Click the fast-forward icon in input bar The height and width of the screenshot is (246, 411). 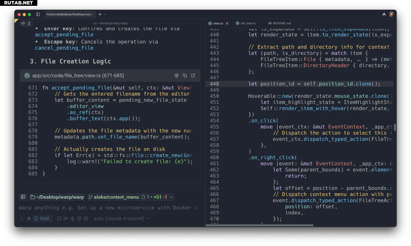point(66,218)
